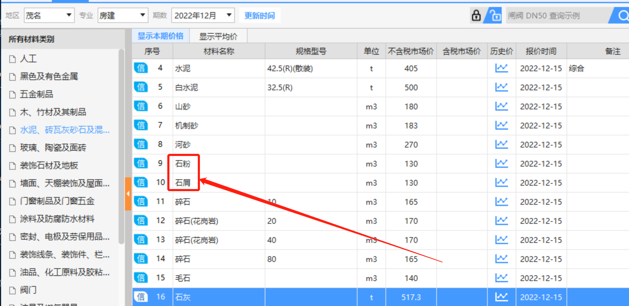Click the 信 icon for 机制砂 row
Image resolution: width=629 pixels, height=306 pixels.
[x=141, y=125]
